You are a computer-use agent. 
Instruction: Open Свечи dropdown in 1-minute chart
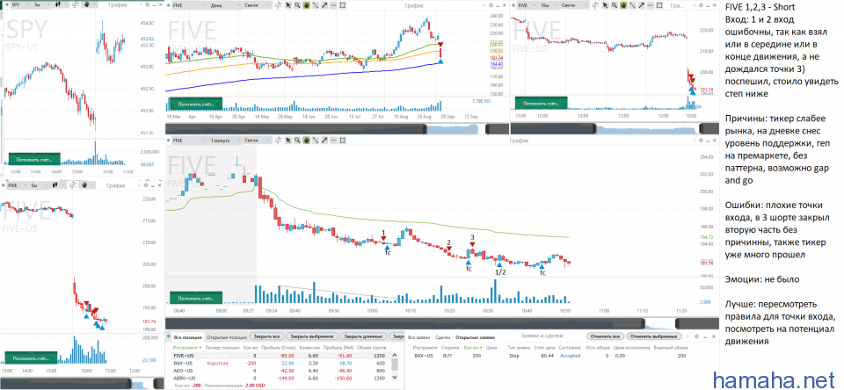(258, 140)
